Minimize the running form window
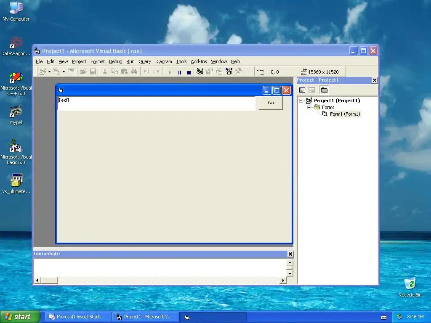The image size is (431, 323). point(267,90)
